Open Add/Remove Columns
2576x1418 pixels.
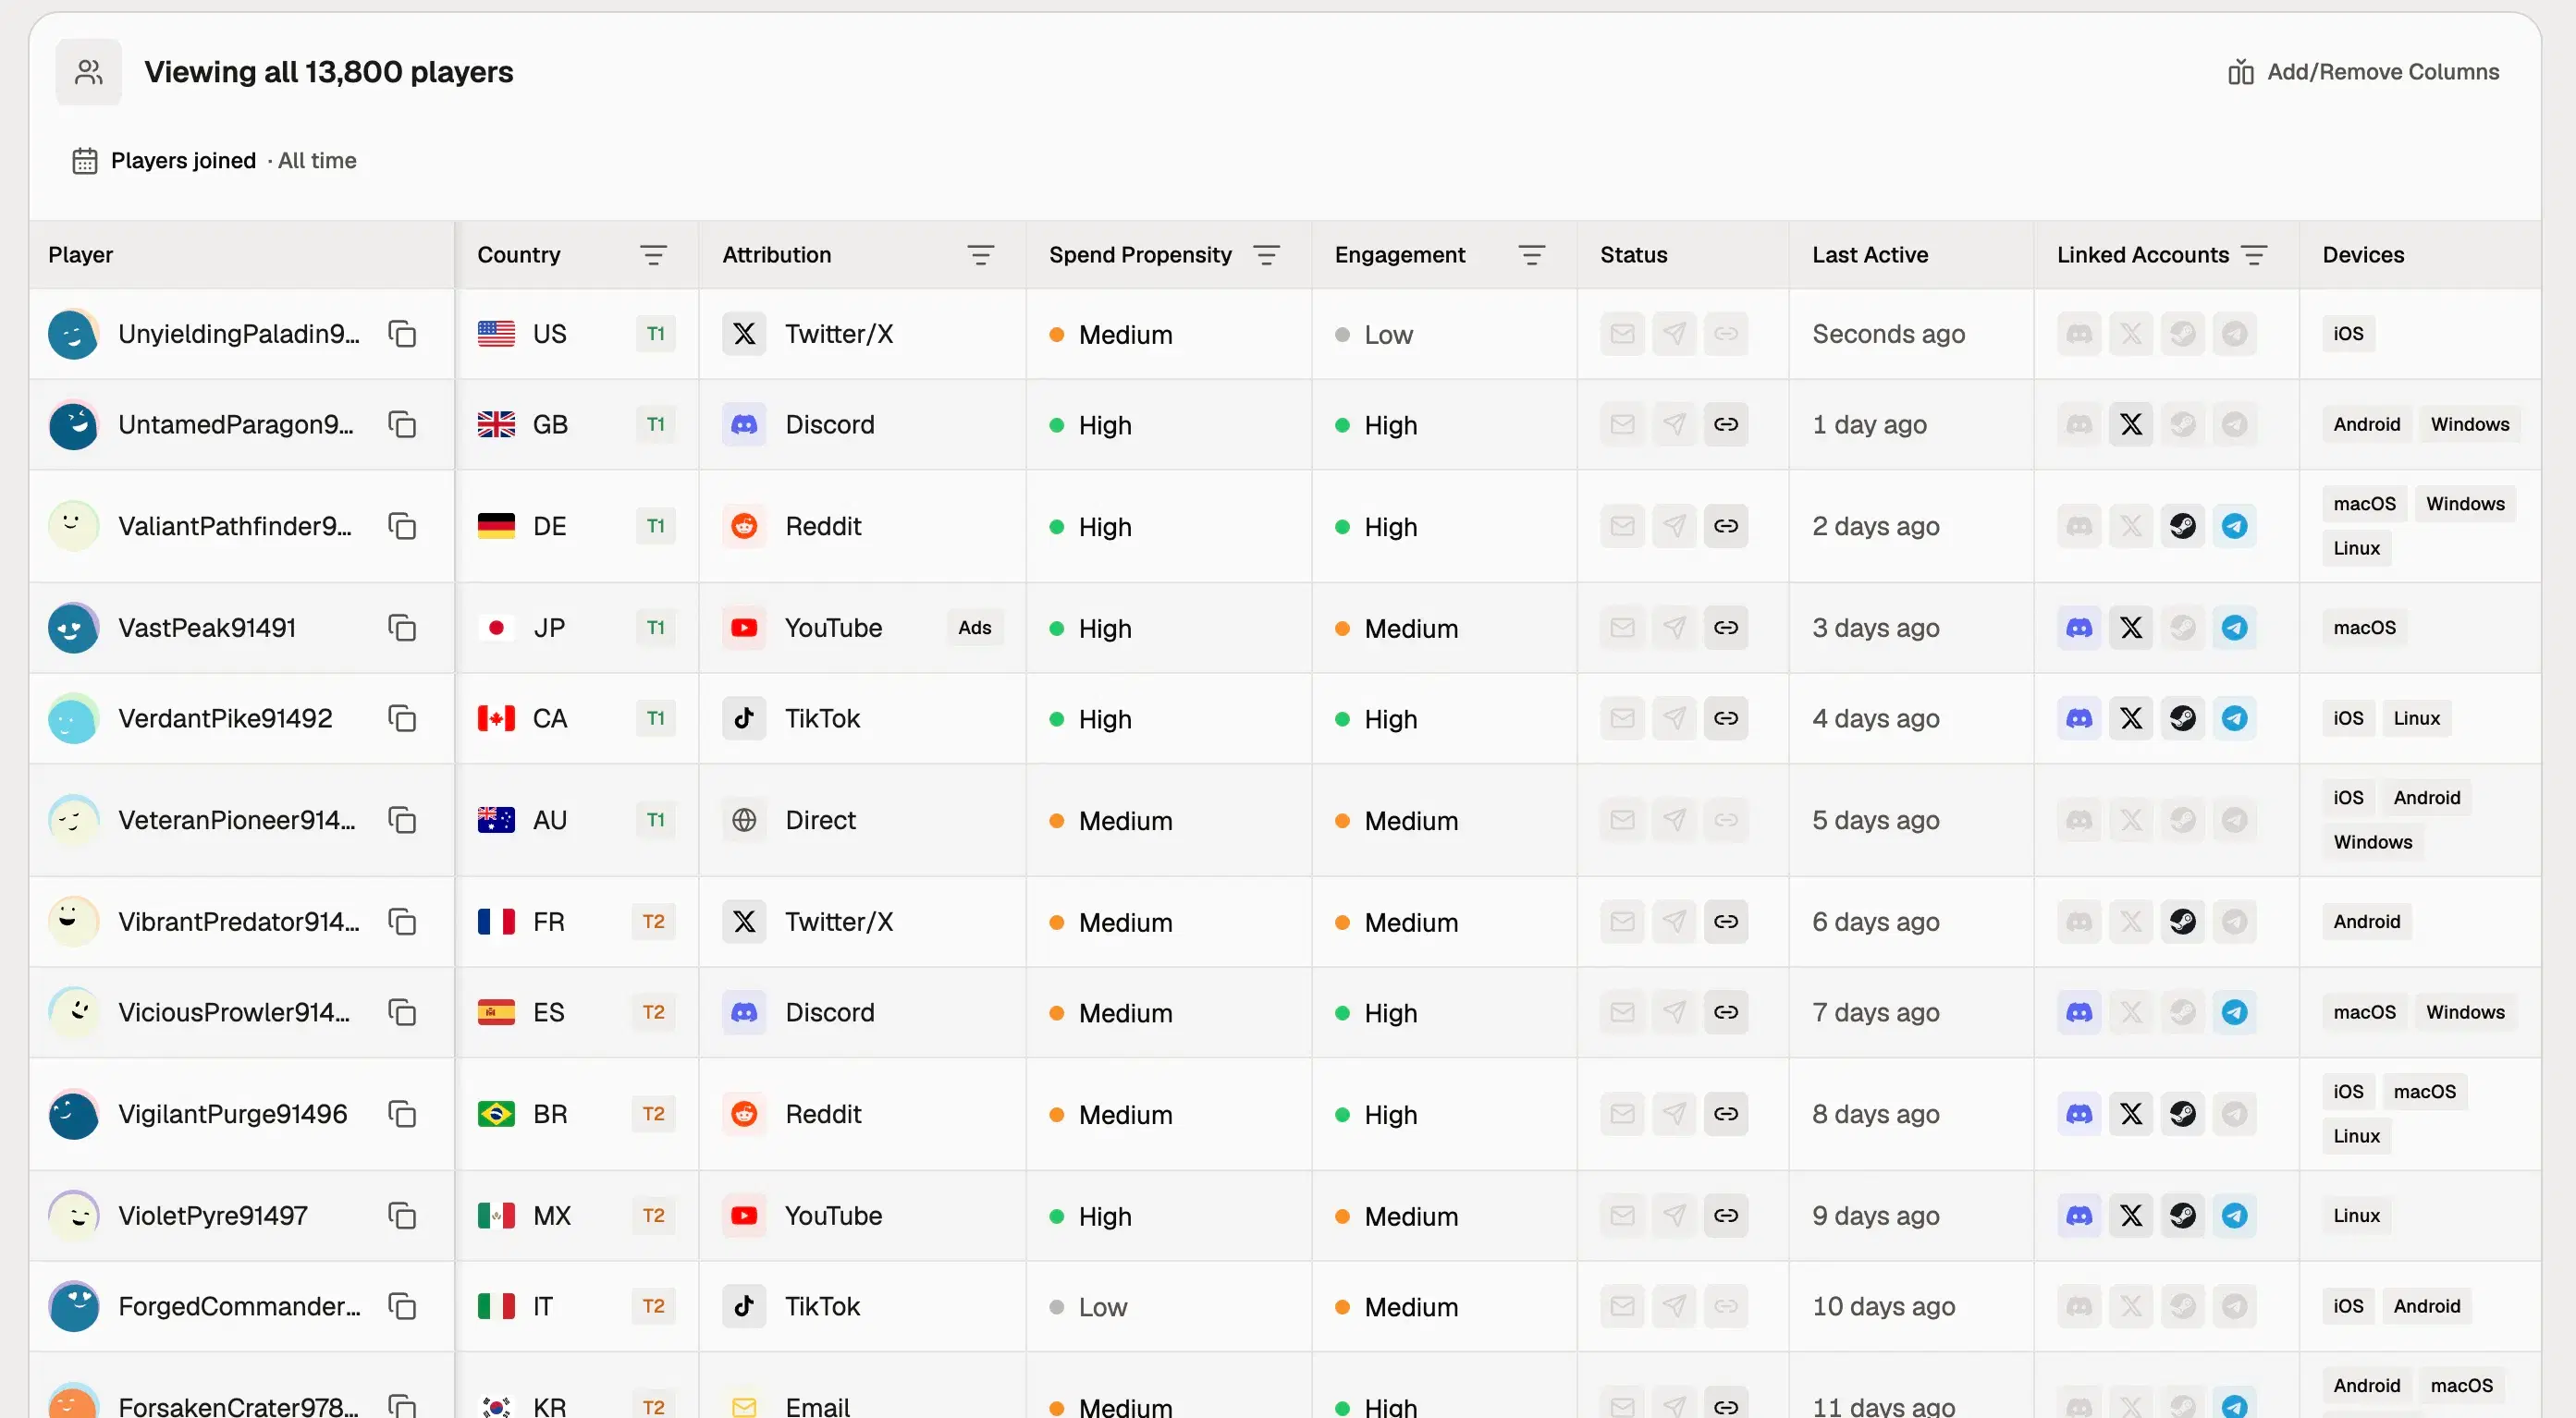tap(2364, 72)
